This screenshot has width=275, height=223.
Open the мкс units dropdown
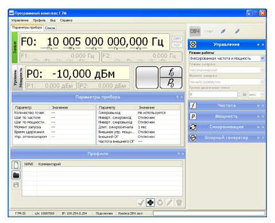257,94
